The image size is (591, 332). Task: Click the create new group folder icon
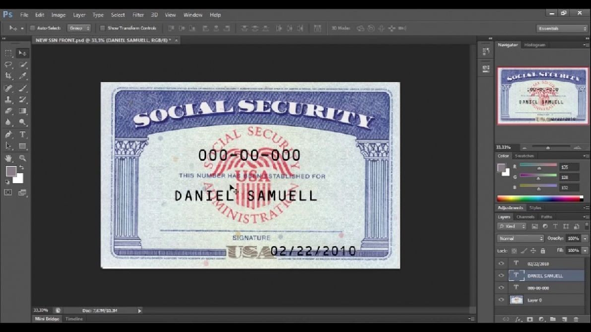552,319
